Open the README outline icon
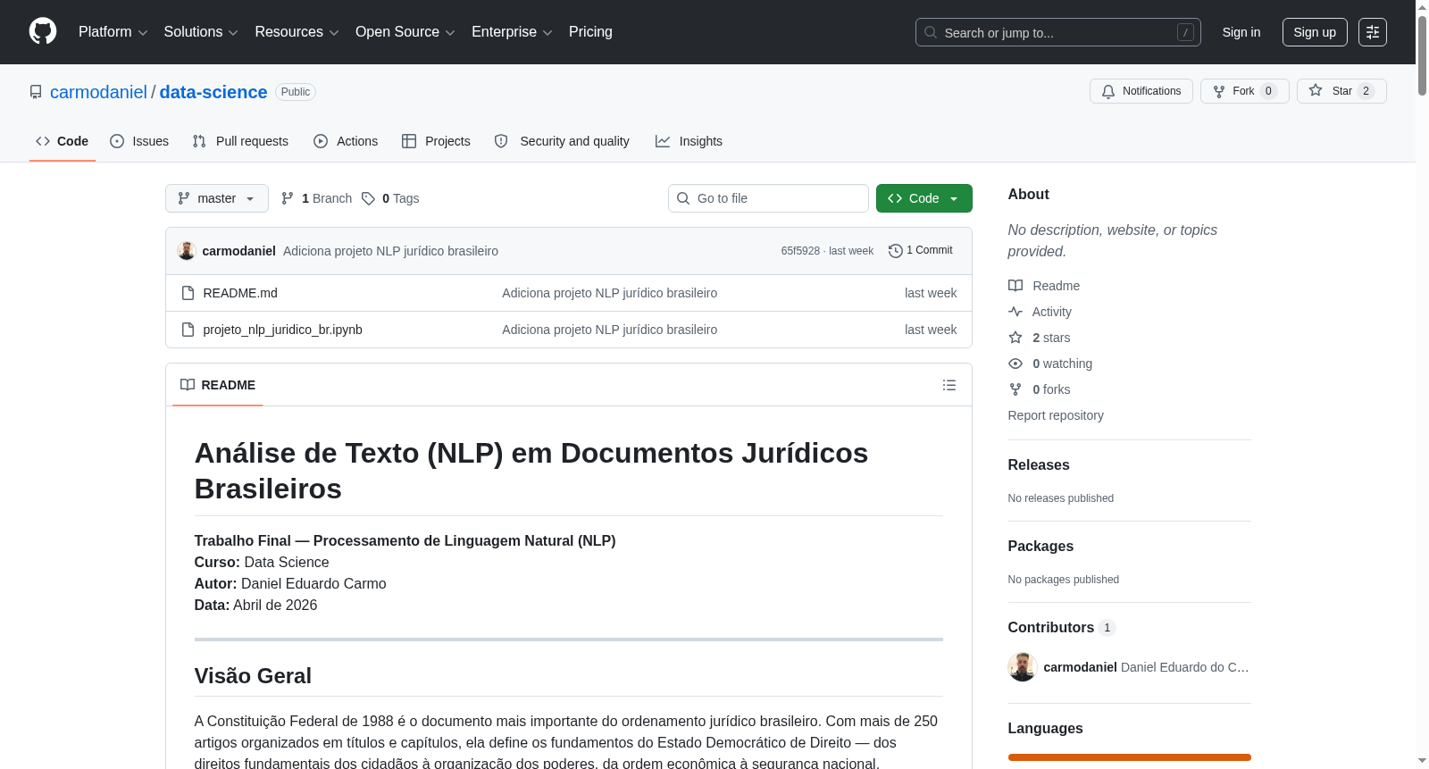The width and height of the screenshot is (1429, 769). point(949,385)
